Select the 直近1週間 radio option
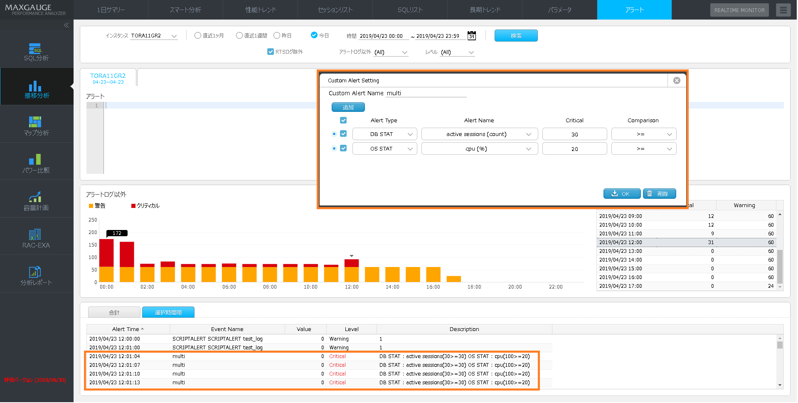The height and width of the screenshot is (403, 798). [x=239, y=36]
